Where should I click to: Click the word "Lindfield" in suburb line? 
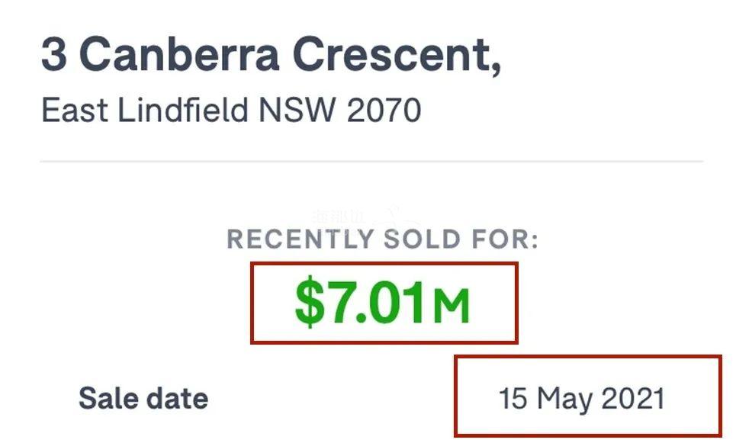click(182, 111)
